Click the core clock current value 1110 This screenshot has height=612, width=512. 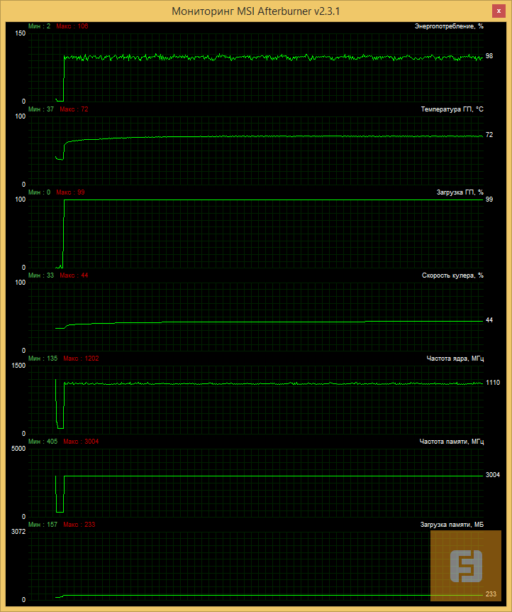493,383
